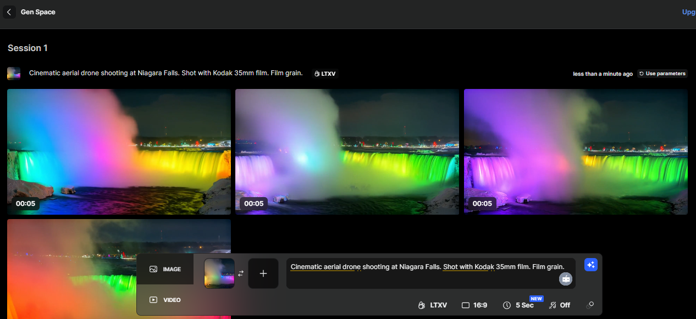Click the Session 1 heading

(x=27, y=48)
